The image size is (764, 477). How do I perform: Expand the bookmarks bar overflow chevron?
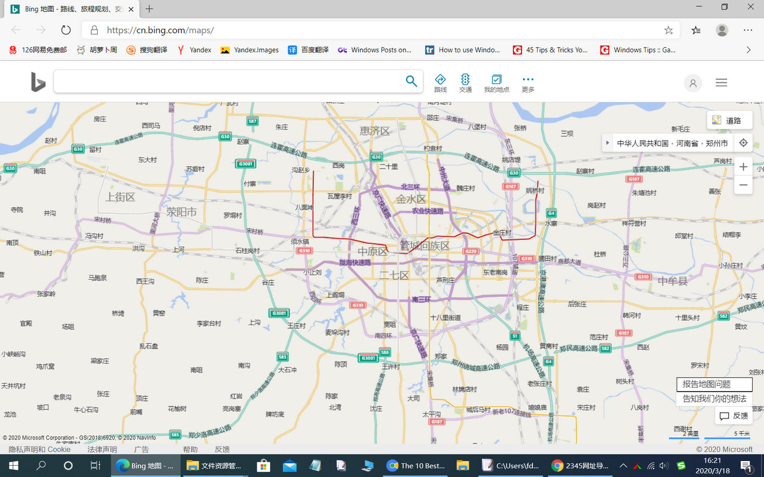pos(748,50)
